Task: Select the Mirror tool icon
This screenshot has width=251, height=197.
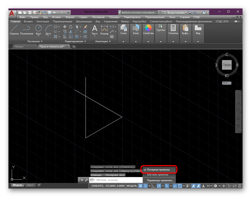Action: [x=71, y=31]
